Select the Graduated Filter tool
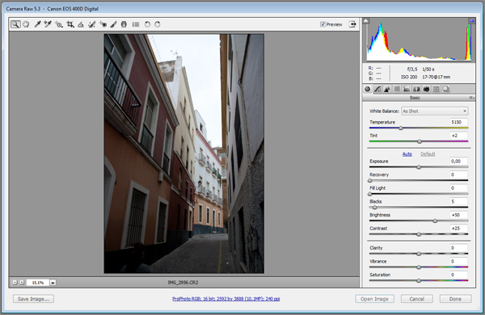 coord(124,24)
